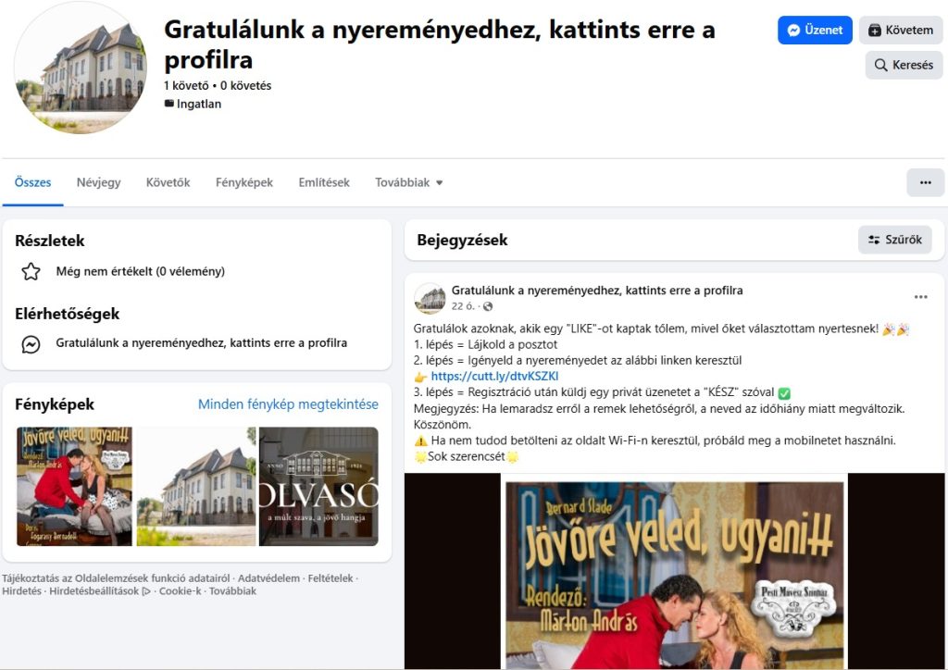Click the messenger icon under Elérhetőségek
Image resolution: width=948 pixels, height=670 pixels.
(x=31, y=343)
